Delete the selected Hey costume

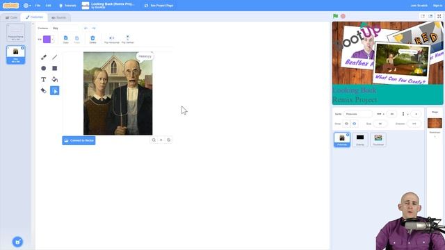(x=22, y=48)
